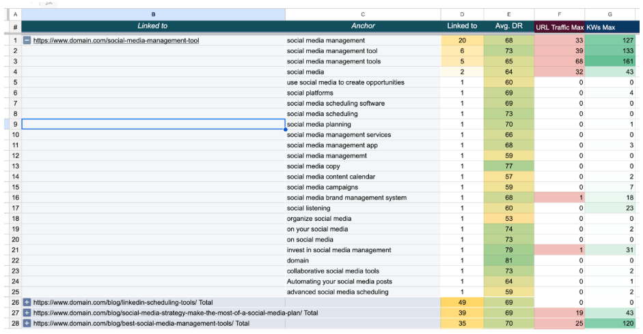The width and height of the screenshot is (643, 334).
Task: Click the KWs Max value 31
Action: click(611, 250)
